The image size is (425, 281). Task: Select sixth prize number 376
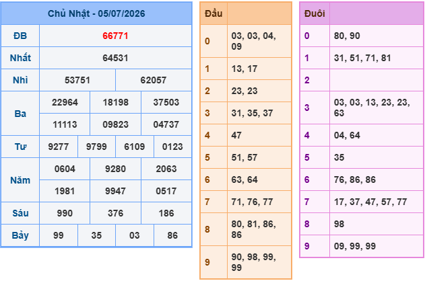[115, 213]
